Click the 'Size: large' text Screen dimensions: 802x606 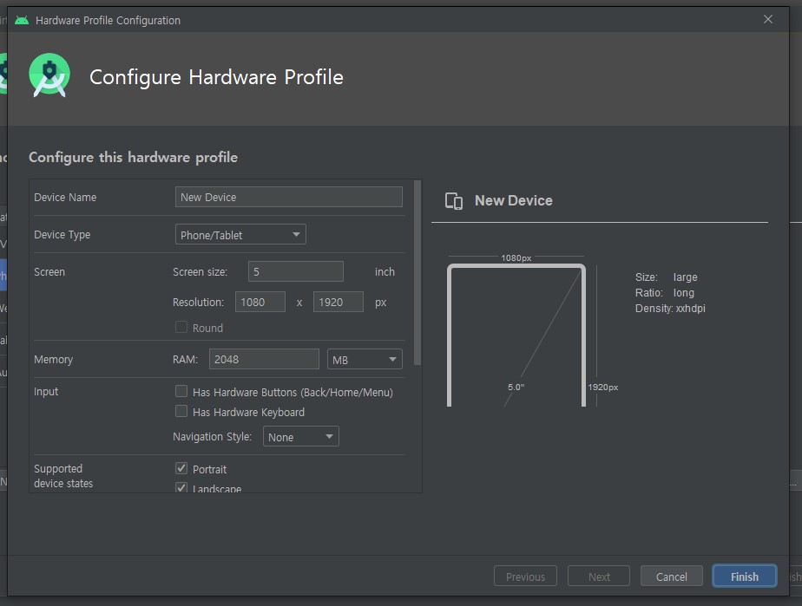tap(666, 277)
